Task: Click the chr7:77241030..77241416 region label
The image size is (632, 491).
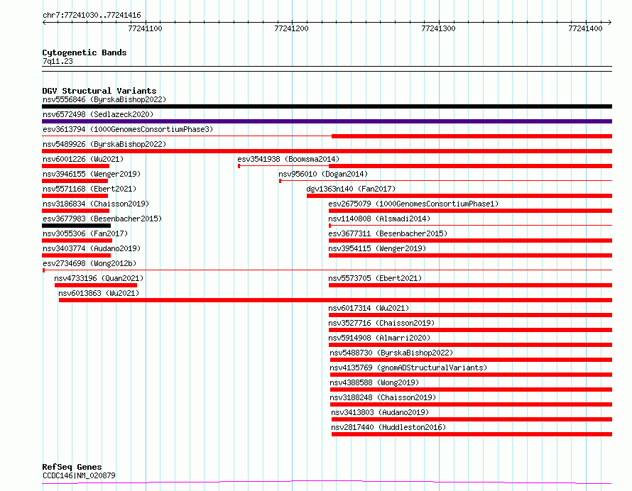Action: (x=92, y=15)
